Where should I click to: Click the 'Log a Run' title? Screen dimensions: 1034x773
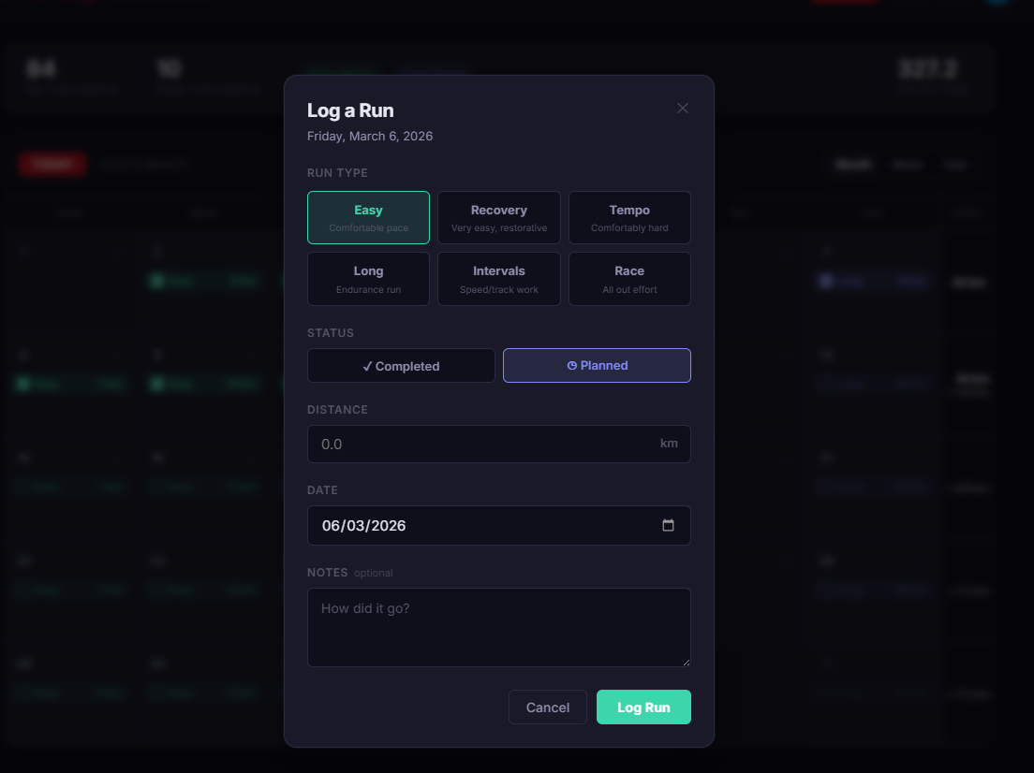[350, 110]
